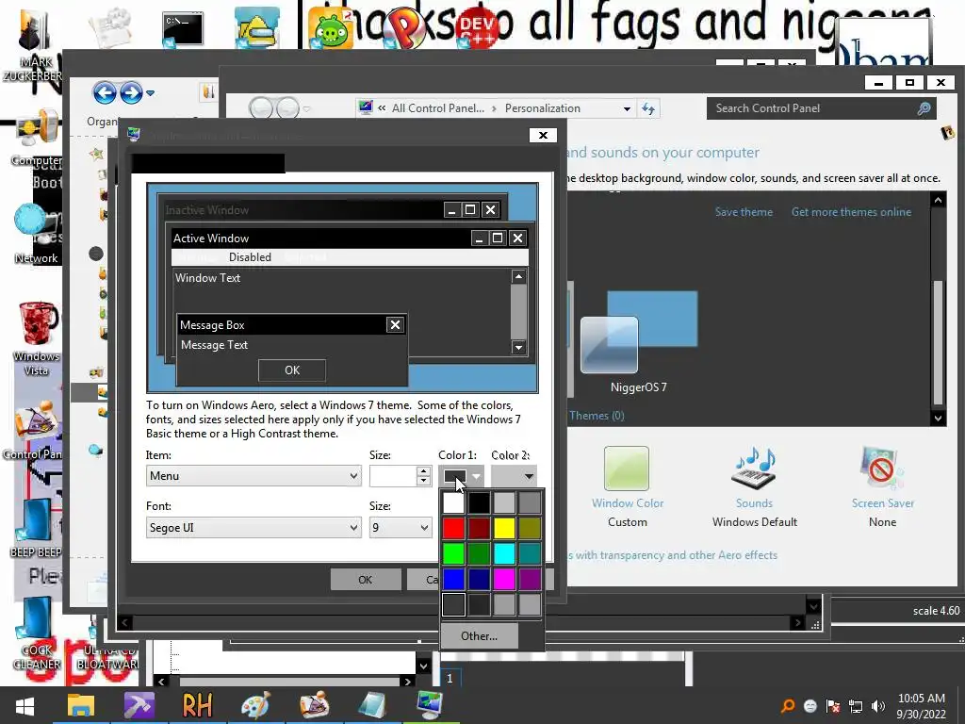
Task: Pick the purple color swatch
Action: point(530,579)
